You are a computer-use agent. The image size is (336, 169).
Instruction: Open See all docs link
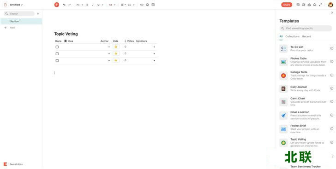tap(16, 164)
